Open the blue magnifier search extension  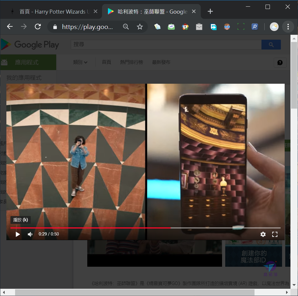(255, 27)
